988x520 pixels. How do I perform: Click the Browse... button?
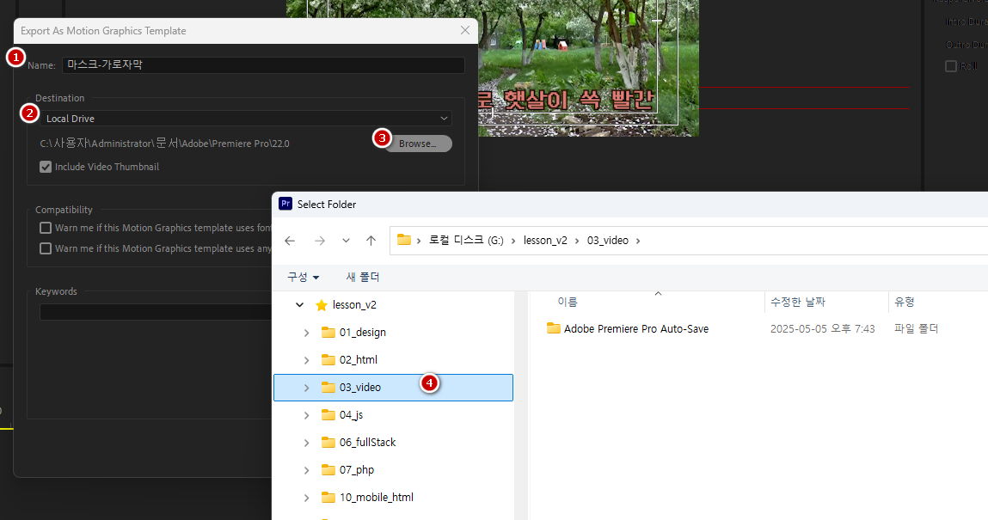[x=418, y=144]
